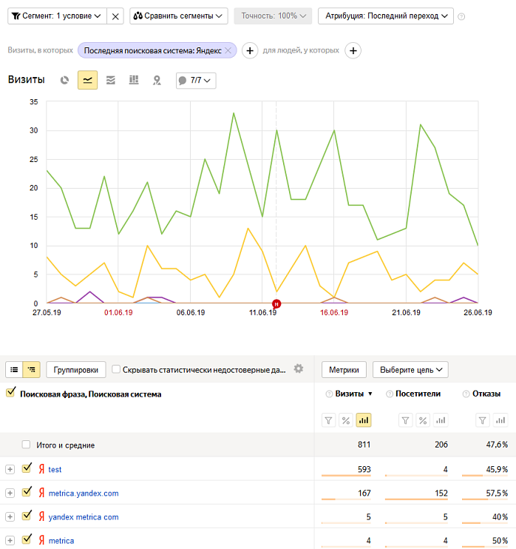
Task: Open the metrica phrase link
Action: (61, 541)
